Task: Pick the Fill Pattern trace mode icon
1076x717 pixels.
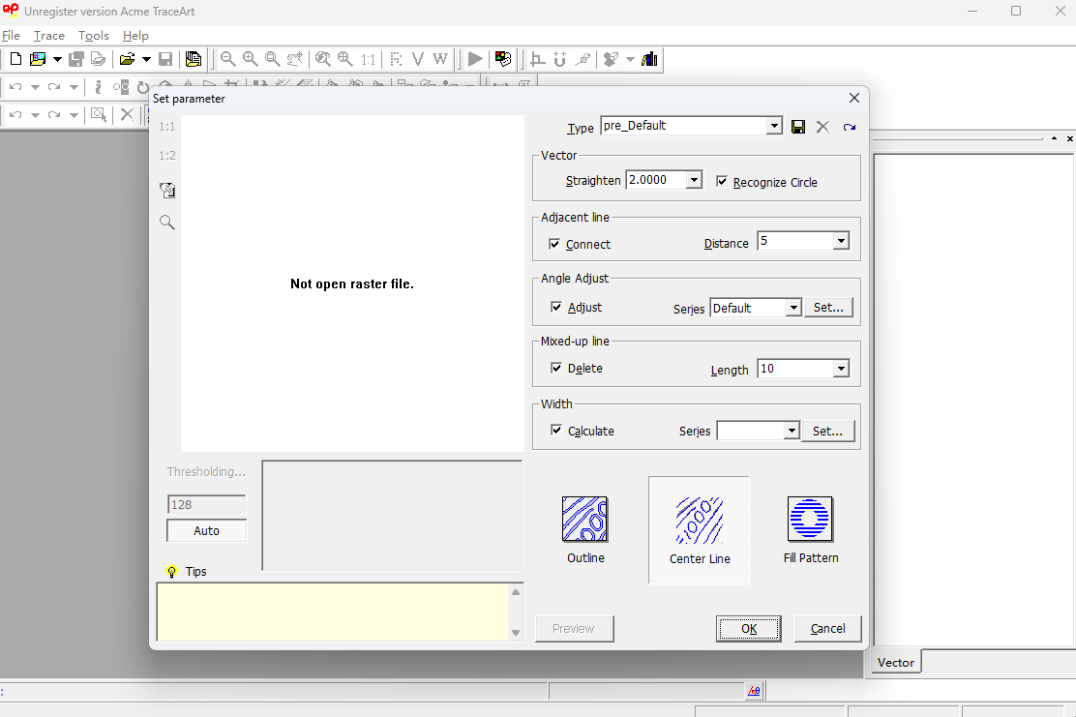Action: tap(810, 520)
